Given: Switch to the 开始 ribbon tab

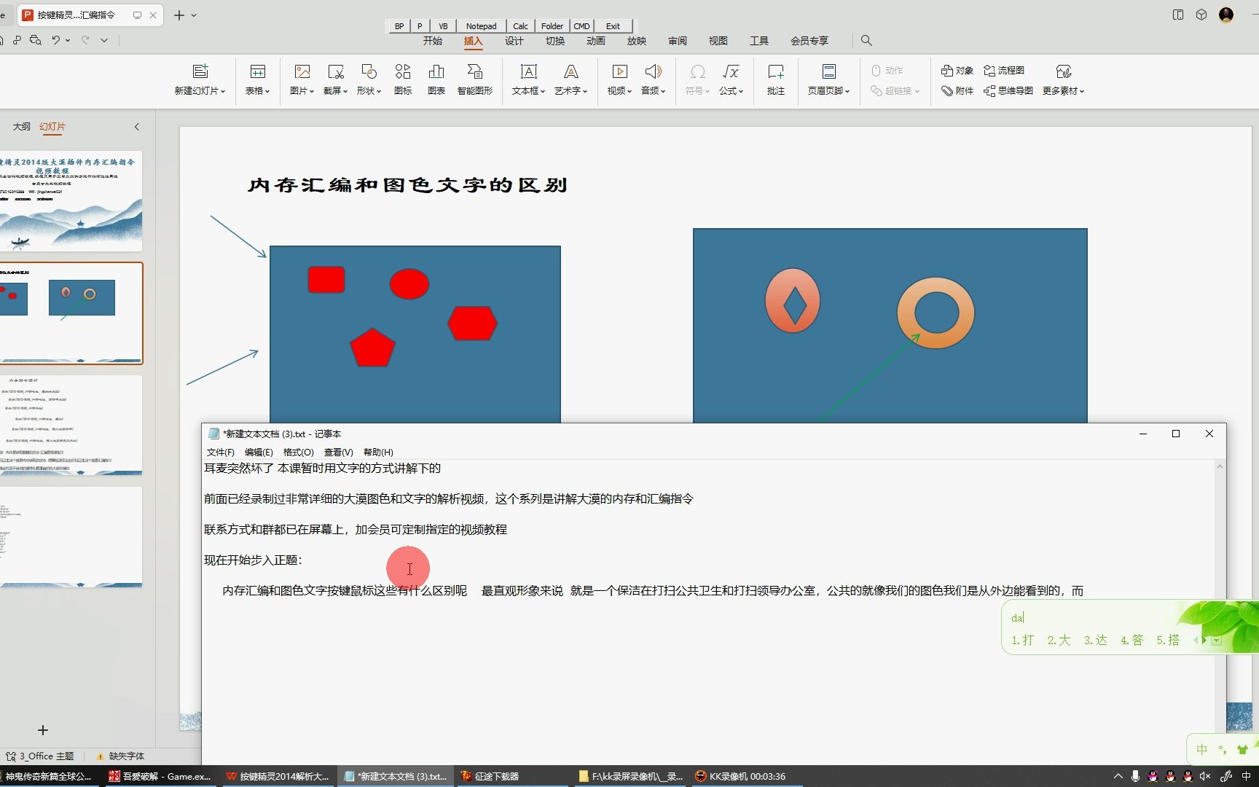Looking at the screenshot, I should point(433,41).
